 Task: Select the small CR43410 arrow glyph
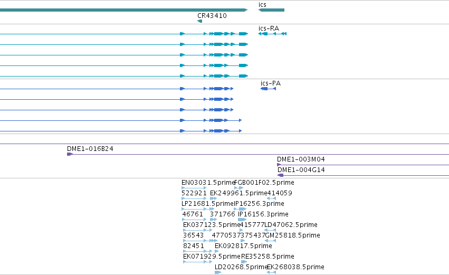coord(199,21)
